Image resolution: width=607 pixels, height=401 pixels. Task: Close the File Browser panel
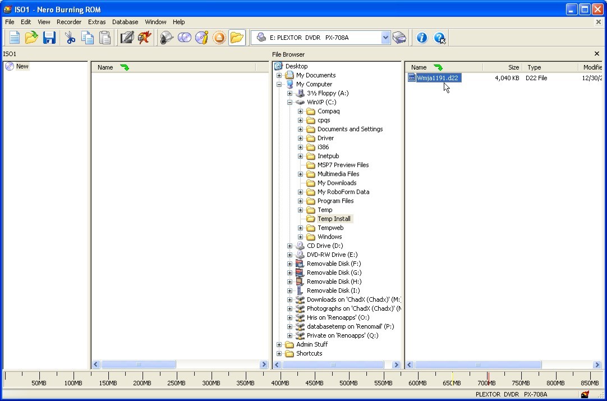point(596,54)
